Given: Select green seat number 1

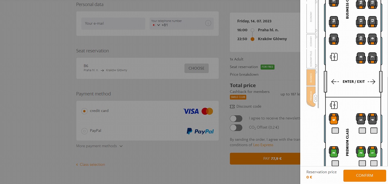Looking at the screenshot, I should tap(373, 151).
